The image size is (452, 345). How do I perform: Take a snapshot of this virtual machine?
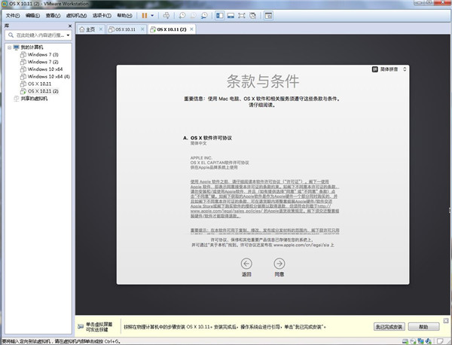[x=182, y=16]
